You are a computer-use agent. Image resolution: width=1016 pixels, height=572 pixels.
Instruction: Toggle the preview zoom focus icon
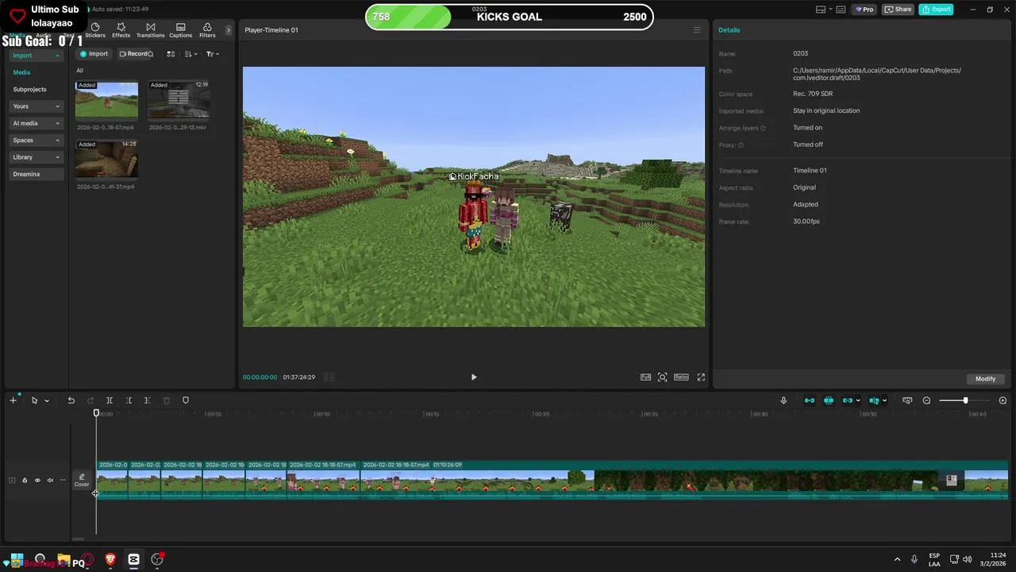(x=663, y=377)
